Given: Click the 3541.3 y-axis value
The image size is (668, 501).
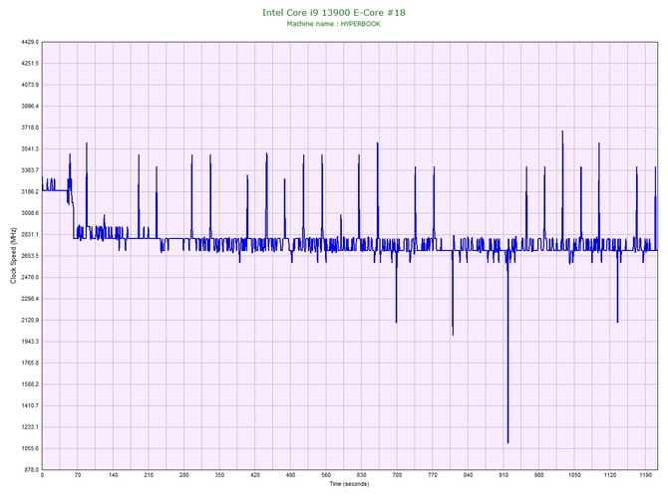Looking at the screenshot, I should pos(30,149).
